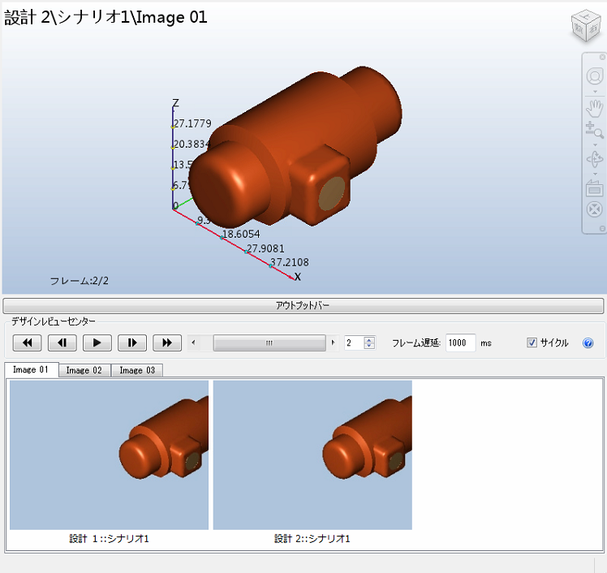Click the 設計 2\シナリオ1\Image 01 title
607x573 pixels.
click(105, 17)
